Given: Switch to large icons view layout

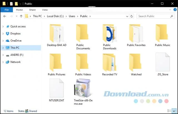Looking at the screenshot, I should coord(174,111).
